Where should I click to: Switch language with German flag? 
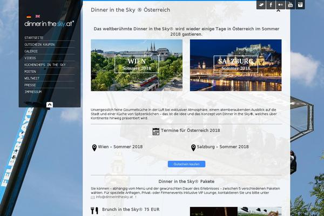click(29, 16)
